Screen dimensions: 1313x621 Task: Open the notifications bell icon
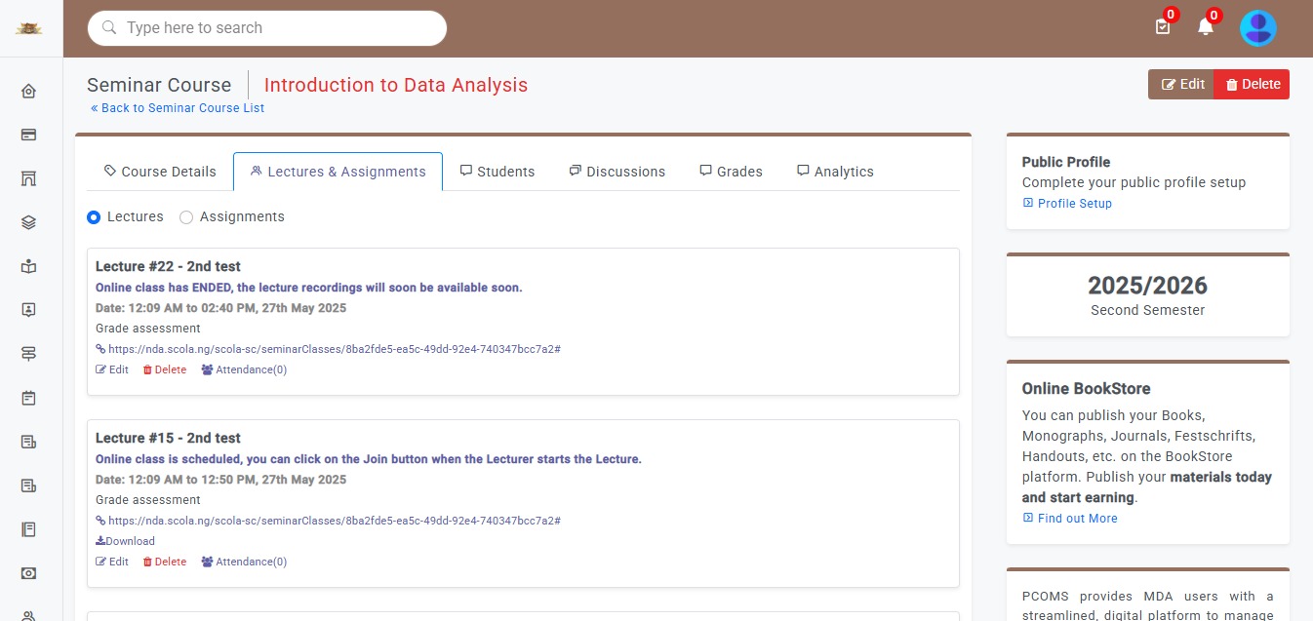[x=1206, y=27]
